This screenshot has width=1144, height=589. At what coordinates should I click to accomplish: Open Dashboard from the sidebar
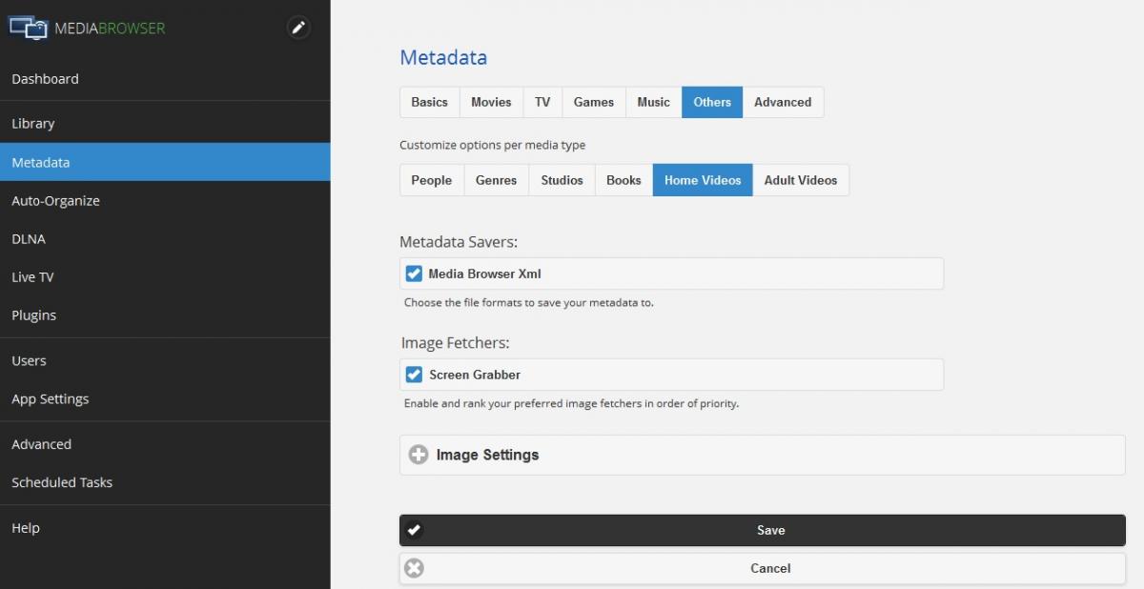coord(45,79)
